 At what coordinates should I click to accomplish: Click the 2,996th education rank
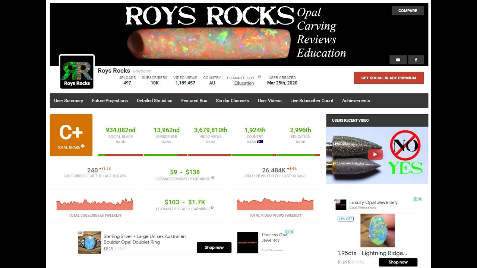coord(300,130)
